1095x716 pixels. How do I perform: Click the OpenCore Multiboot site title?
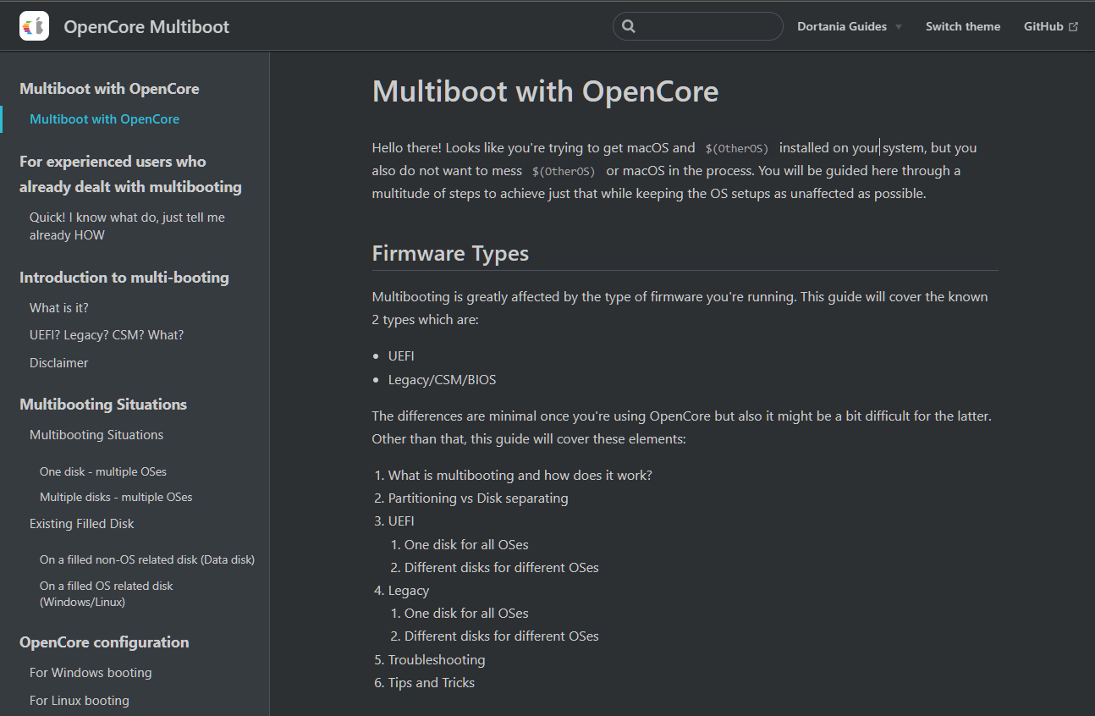click(x=146, y=26)
